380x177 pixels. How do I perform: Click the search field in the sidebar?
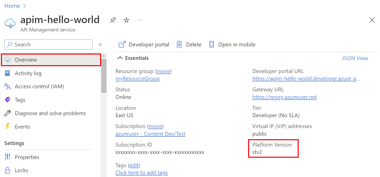(x=48, y=45)
